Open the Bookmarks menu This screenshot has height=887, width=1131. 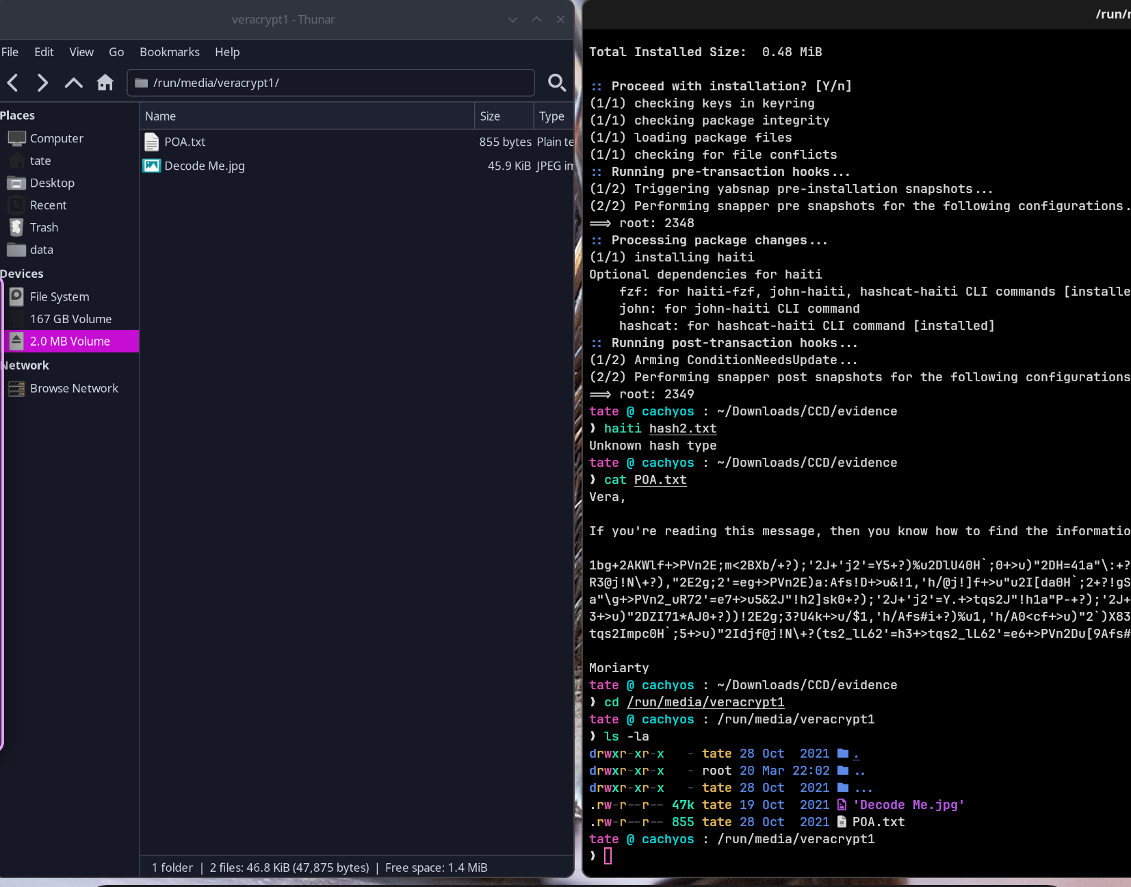169,52
